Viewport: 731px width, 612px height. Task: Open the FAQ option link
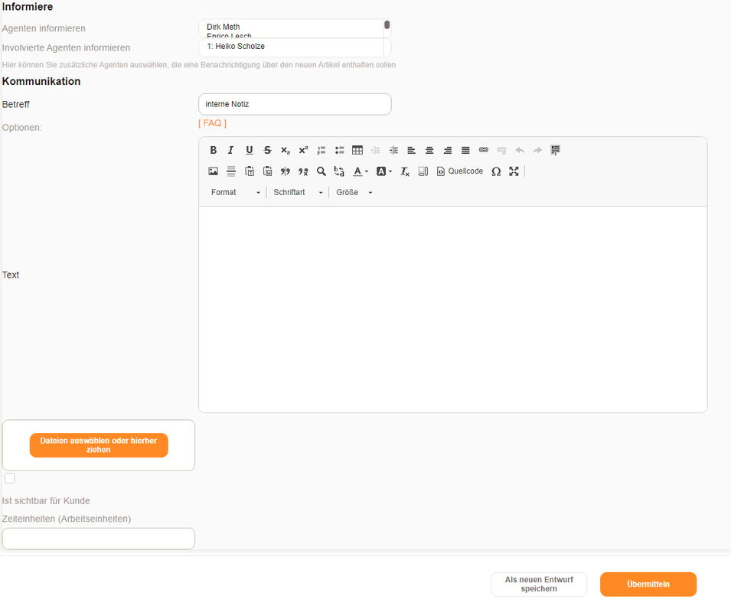point(212,123)
